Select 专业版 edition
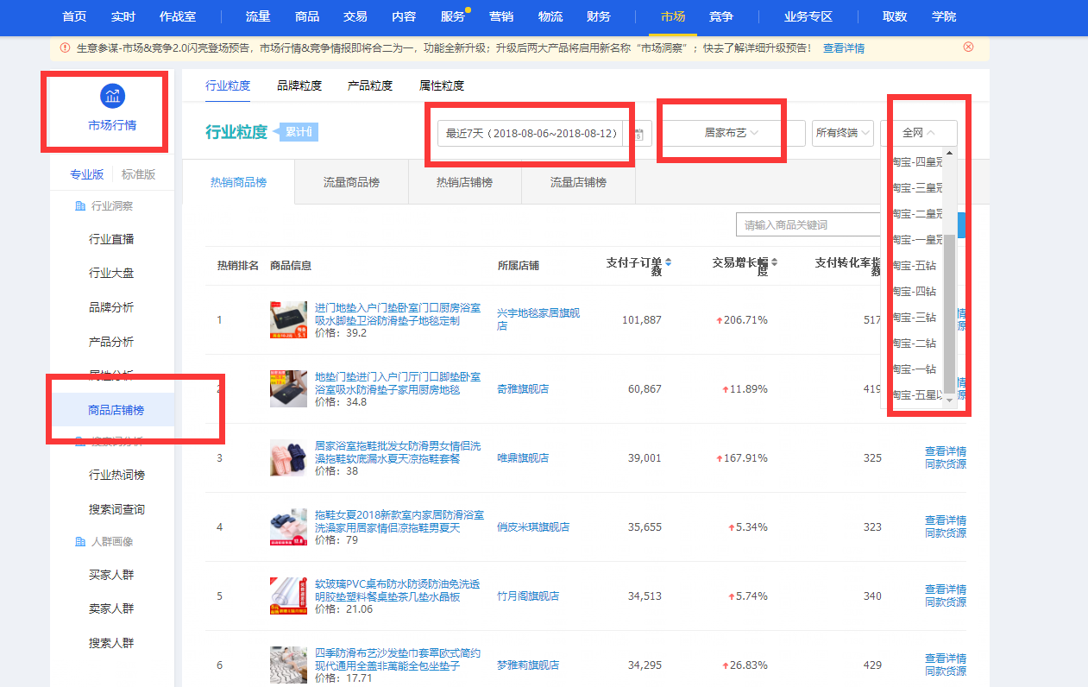 (x=86, y=174)
